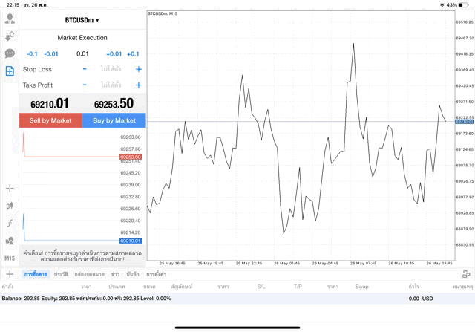The image size is (475, 332).
Task: Tap the blue 69210.01 bid label on tick chart
Action: tap(131, 241)
